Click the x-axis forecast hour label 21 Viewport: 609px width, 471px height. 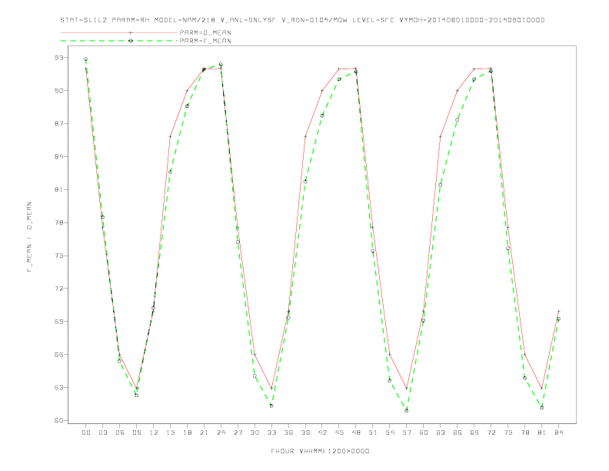[x=204, y=433]
